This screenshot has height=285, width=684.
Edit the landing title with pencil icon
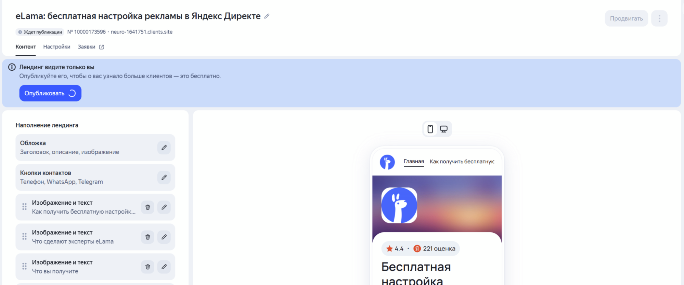tap(267, 16)
